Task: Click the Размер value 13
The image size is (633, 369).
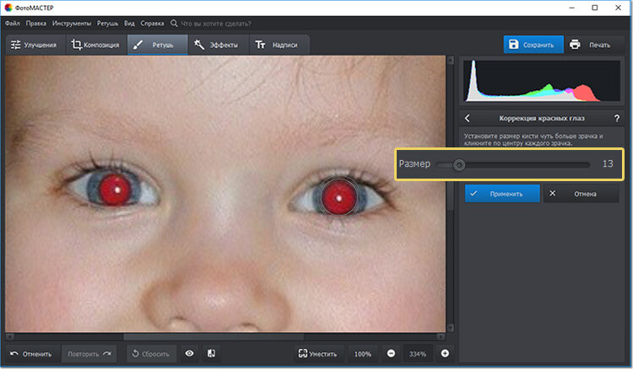Action: (x=608, y=163)
